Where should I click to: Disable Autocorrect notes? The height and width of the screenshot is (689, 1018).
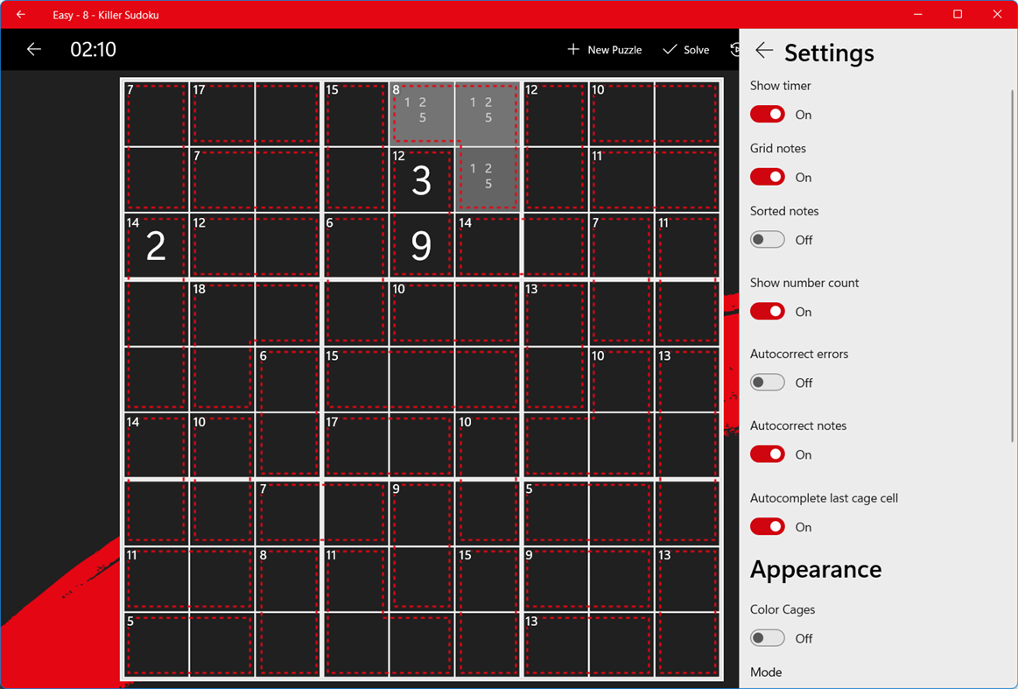pos(768,453)
